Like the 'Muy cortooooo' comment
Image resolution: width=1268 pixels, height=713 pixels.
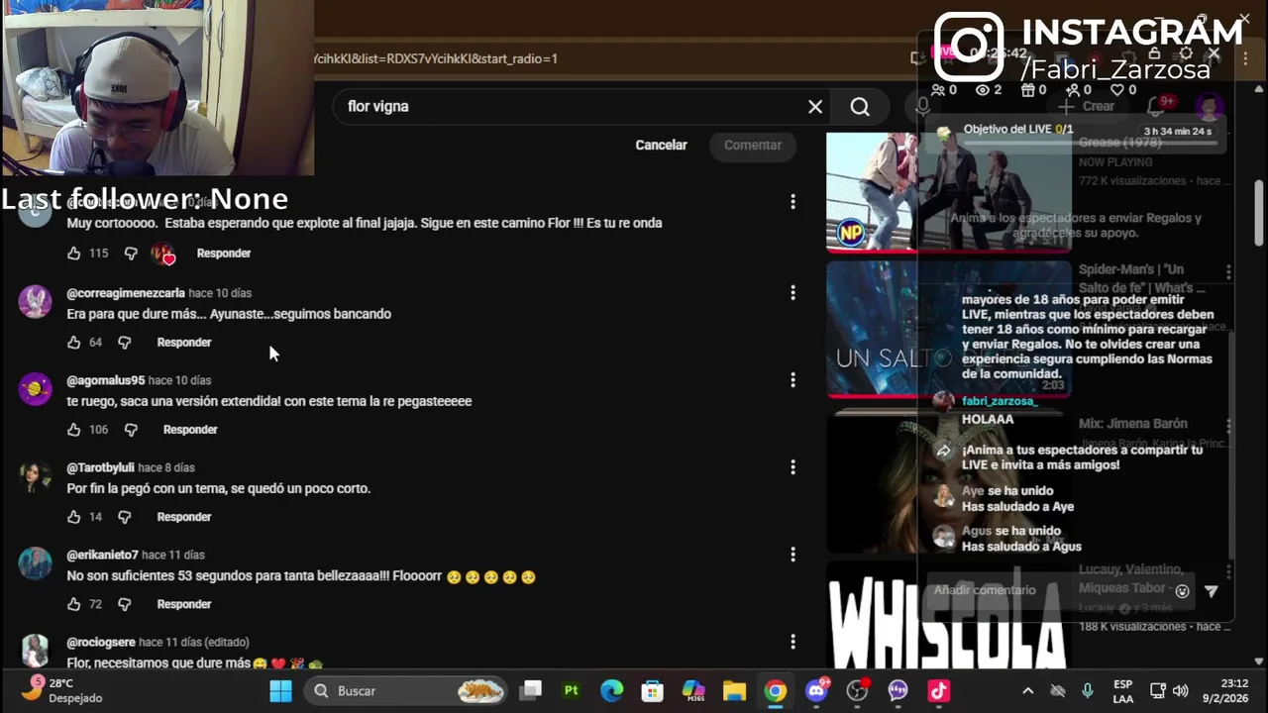[74, 254]
